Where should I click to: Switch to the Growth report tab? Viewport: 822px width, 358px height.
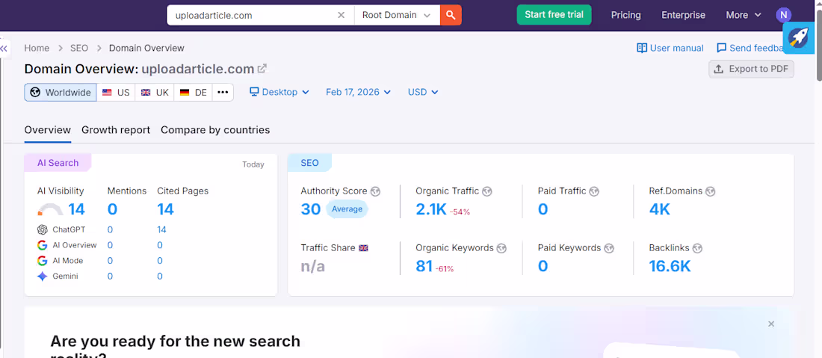click(116, 130)
